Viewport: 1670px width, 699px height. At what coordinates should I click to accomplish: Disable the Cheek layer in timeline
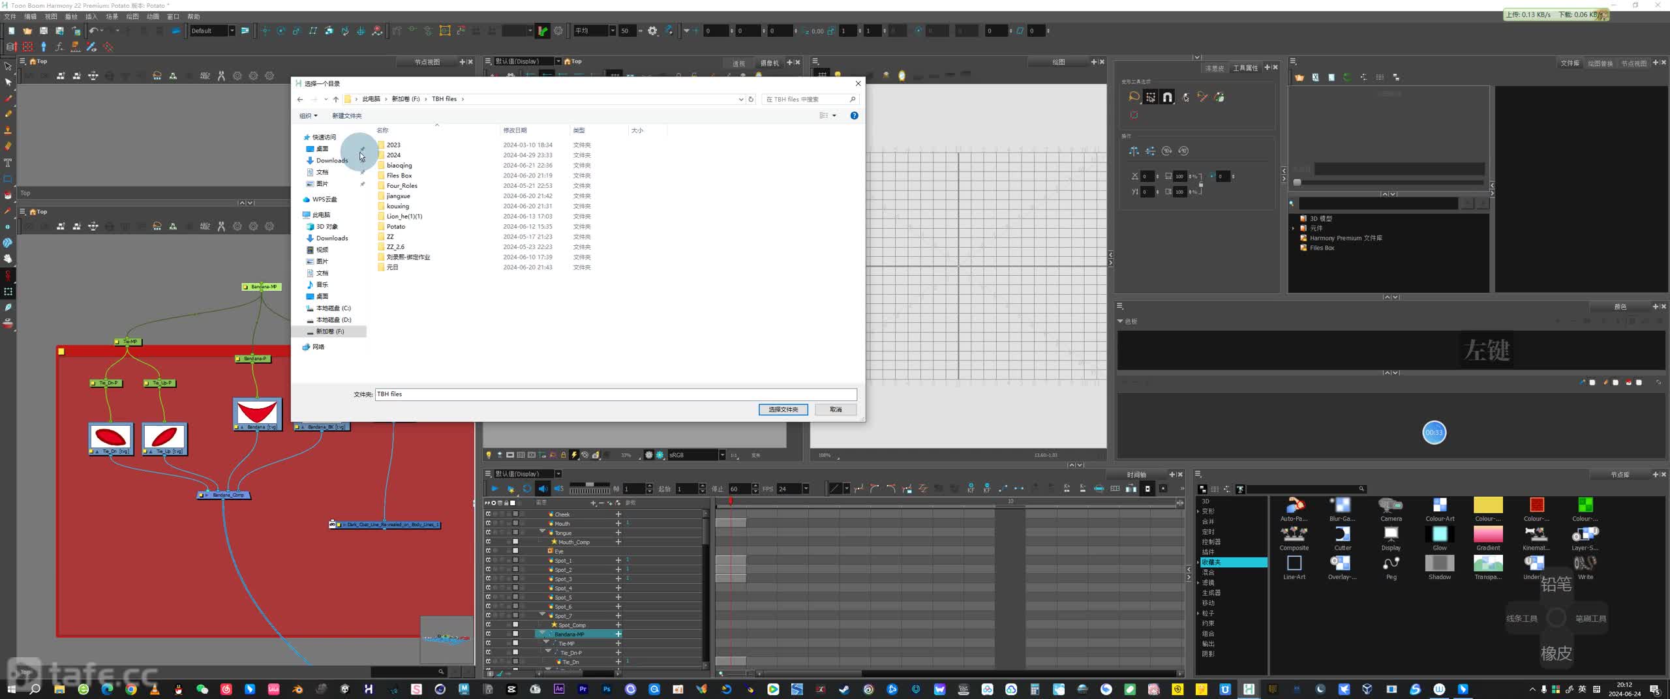[488, 514]
